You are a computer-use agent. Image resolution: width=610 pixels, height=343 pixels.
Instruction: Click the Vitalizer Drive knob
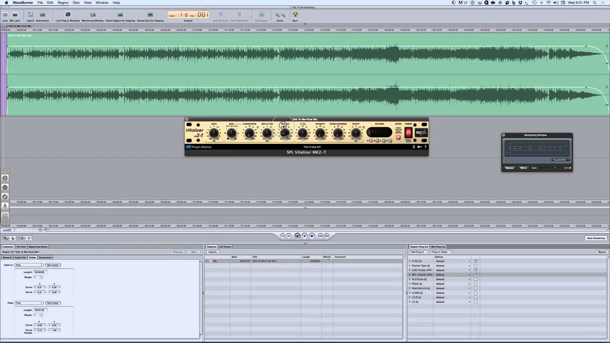point(214,133)
